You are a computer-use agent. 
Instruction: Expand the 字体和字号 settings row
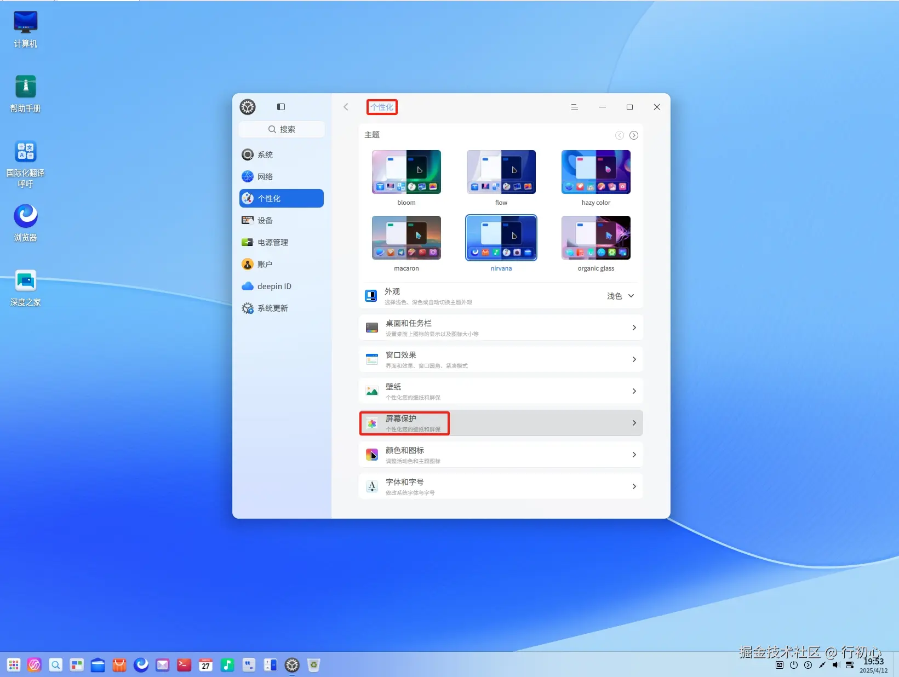point(501,486)
